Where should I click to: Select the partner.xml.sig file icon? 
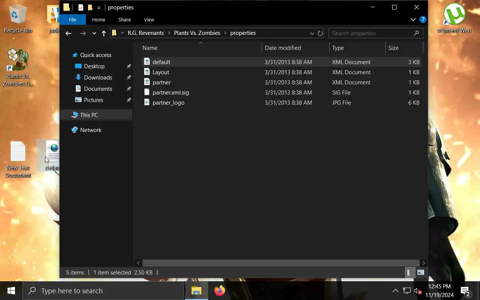147,92
